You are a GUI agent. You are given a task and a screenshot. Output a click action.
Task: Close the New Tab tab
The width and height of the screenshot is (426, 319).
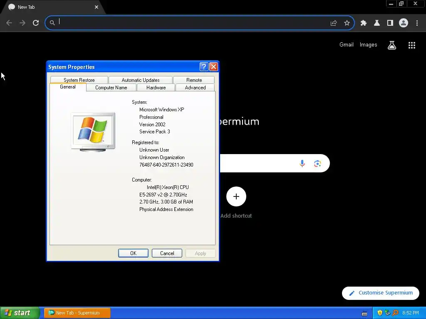[97, 7]
